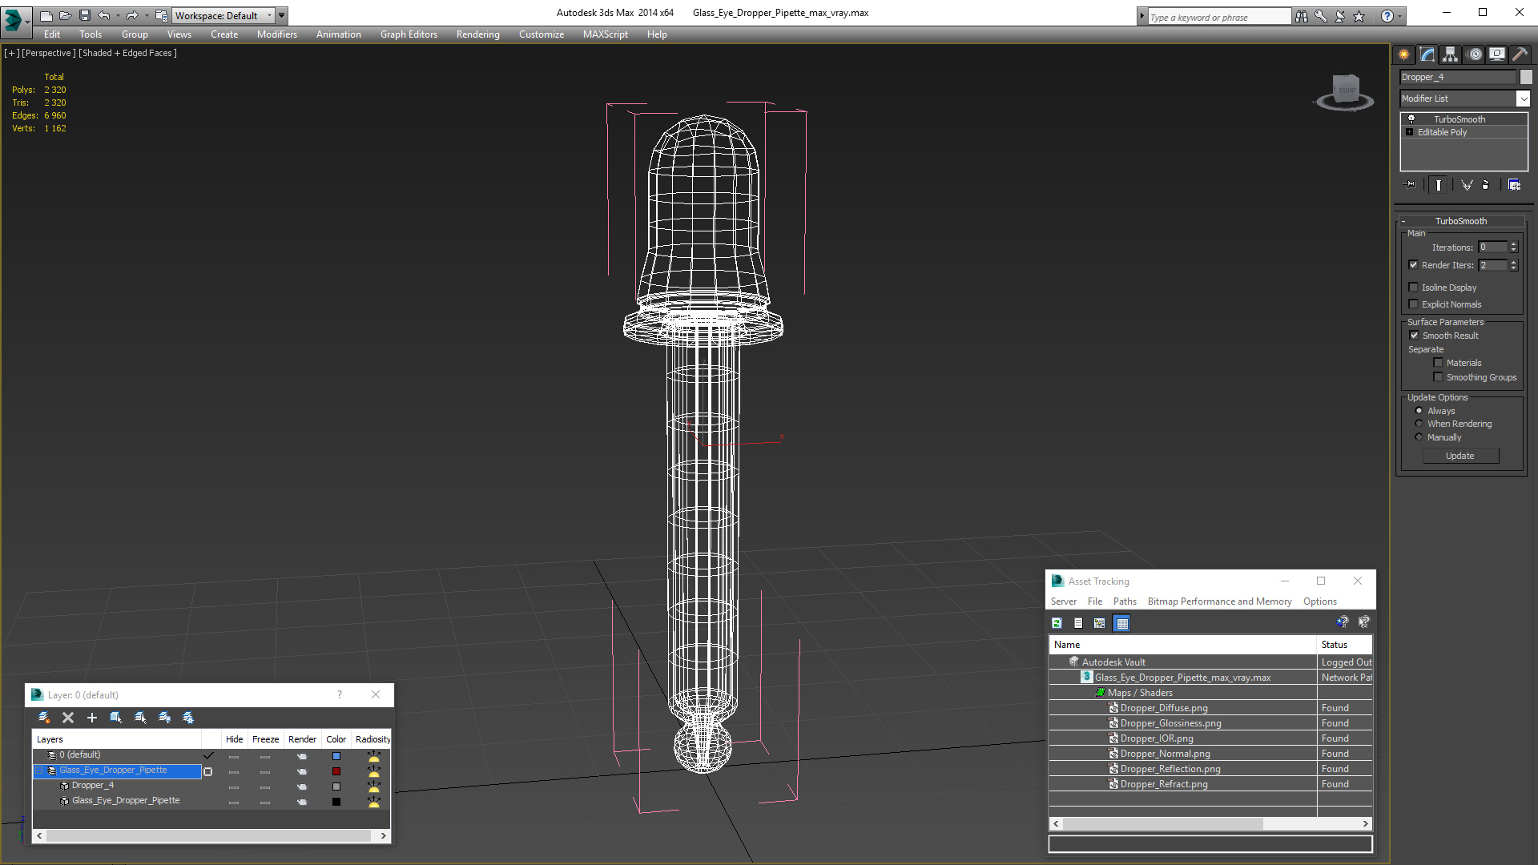Click the search keyword input field
Screen dimensions: 1538x865
[1218, 17]
